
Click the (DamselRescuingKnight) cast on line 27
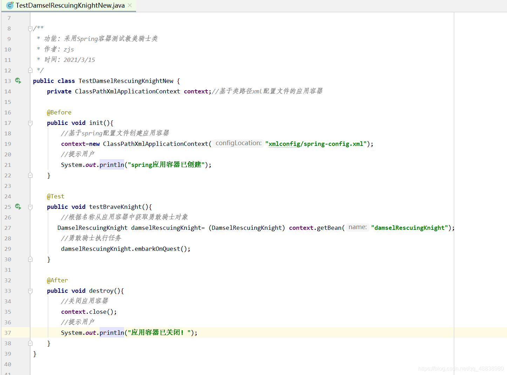[247, 228]
